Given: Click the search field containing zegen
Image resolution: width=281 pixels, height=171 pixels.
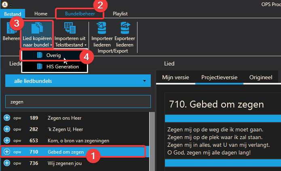Looking at the screenshot, I should click(78, 101).
